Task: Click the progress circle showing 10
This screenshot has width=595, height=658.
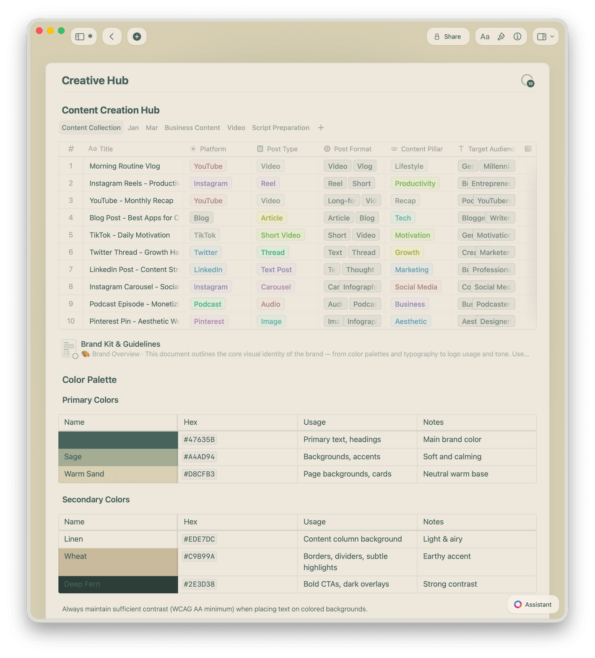Action: pyautogui.click(x=527, y=80)
